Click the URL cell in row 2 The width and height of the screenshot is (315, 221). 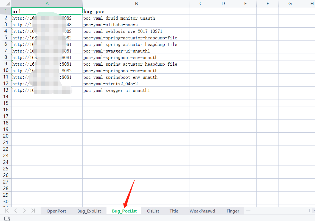click(x=47, y=18)
